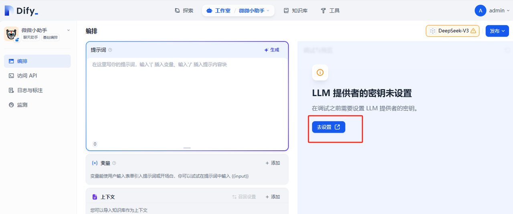Click the 提示词 help question icon
513x214 pixels.
pos(110,50)
